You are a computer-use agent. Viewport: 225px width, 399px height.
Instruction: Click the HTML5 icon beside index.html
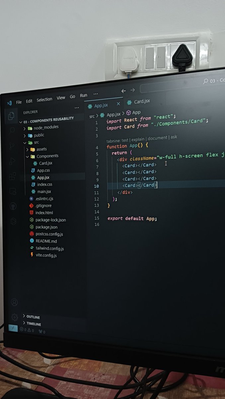point(31,212)
